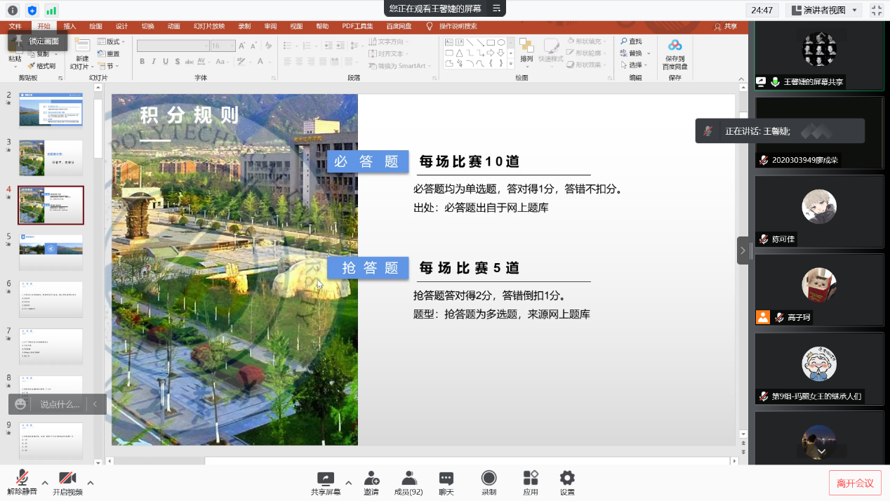This screenshot has width=890, height=501.
Task: Expand audio options arrow beside 解除静音
Action: tap(45, 483)
